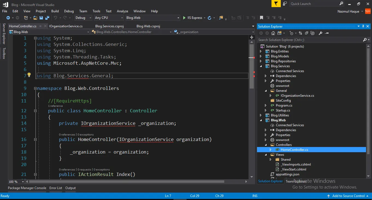Open the Analyze menu
Image resolution: width=372 pixels, height=200 pixels.
122,11
